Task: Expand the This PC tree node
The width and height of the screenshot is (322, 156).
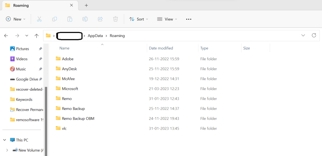Action: [5, 140]
